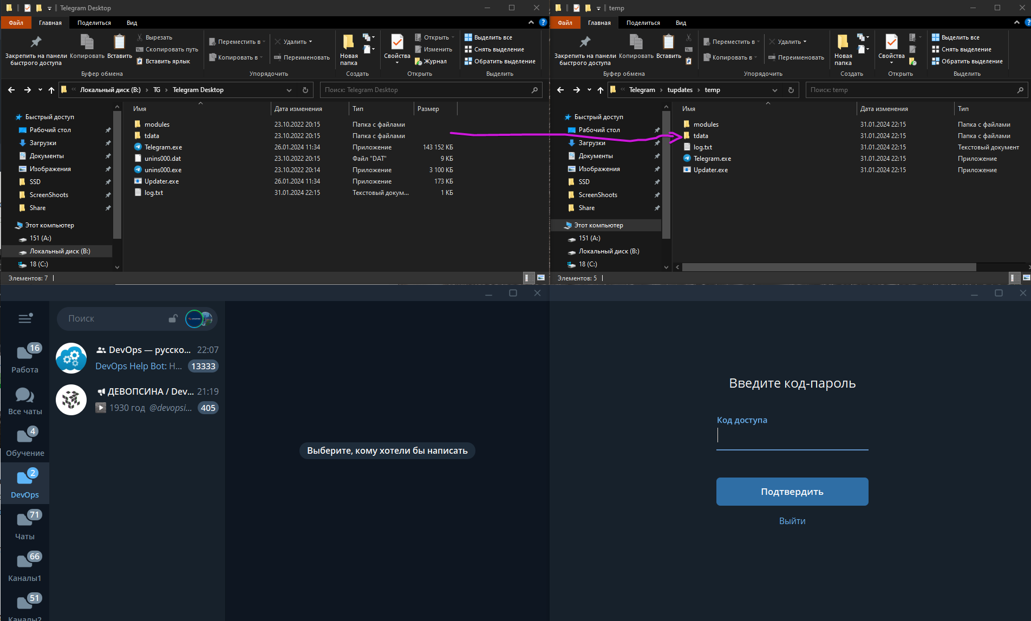Collapse the ribbon in Telegram Desktop window
The width and height of the screenshot is (1031, 621).
click(x=531, y=23)
